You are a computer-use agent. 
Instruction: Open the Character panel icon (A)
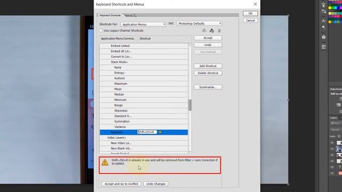[323, 21]
